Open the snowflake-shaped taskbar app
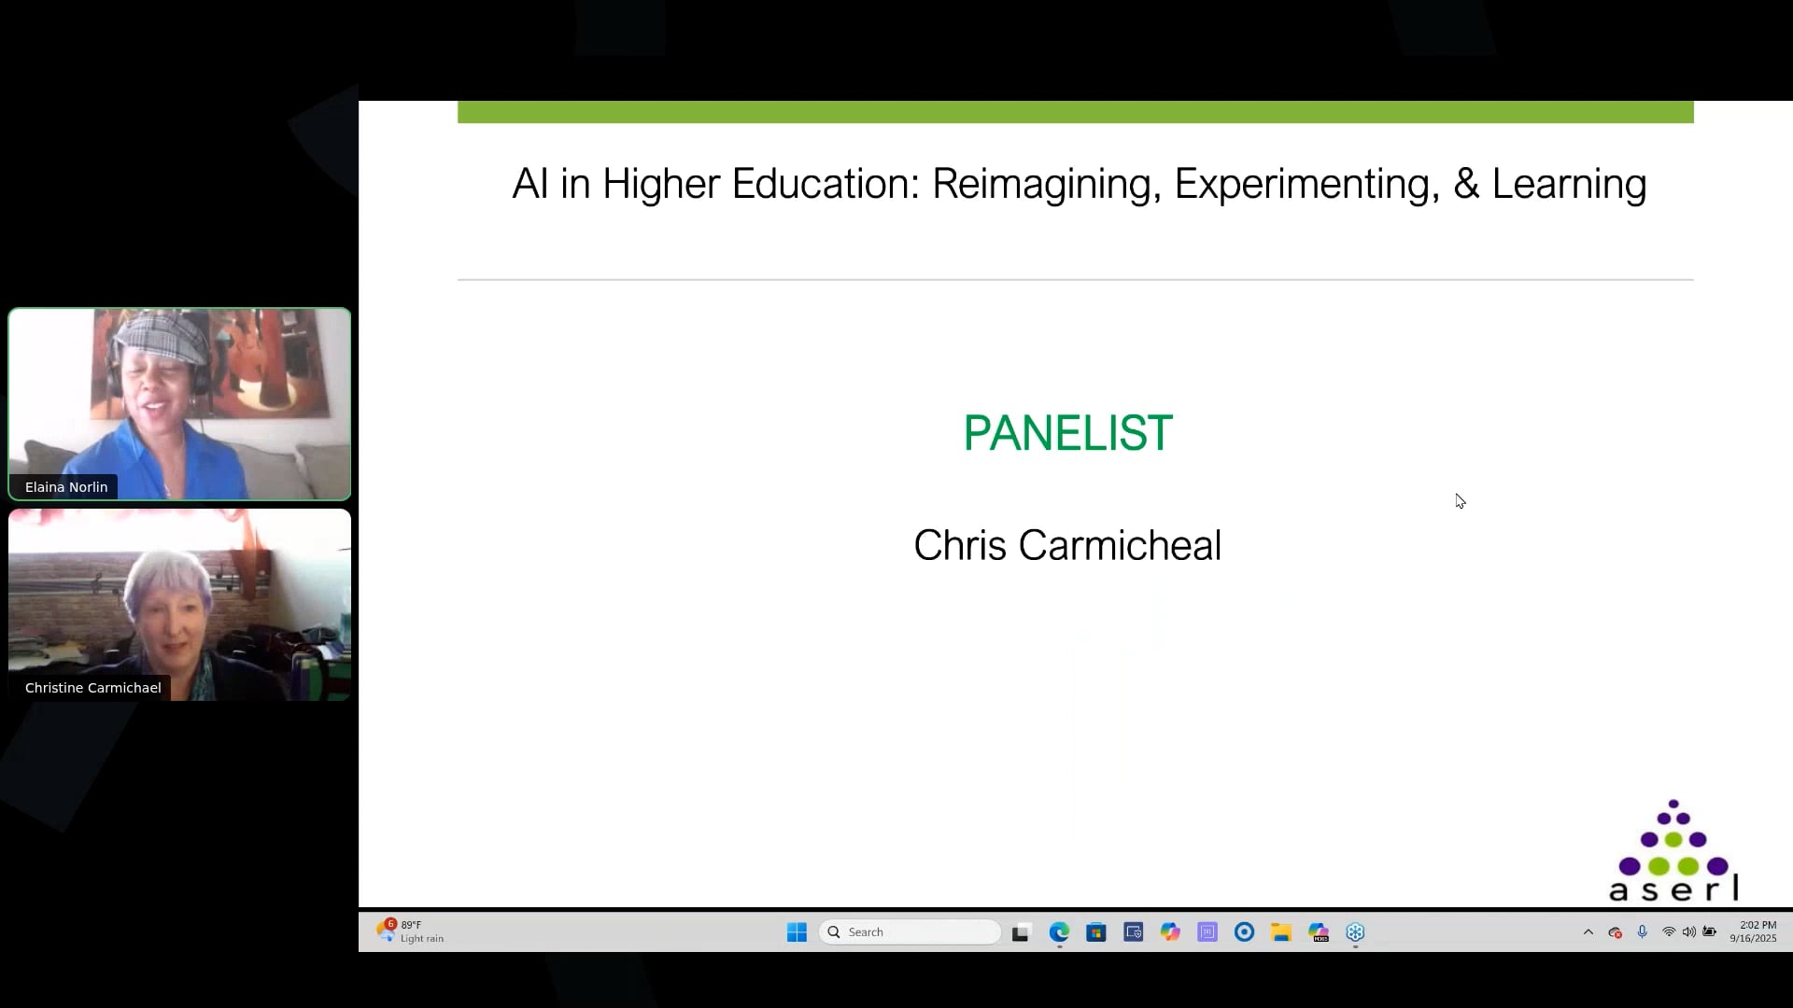 (1355, 932)
